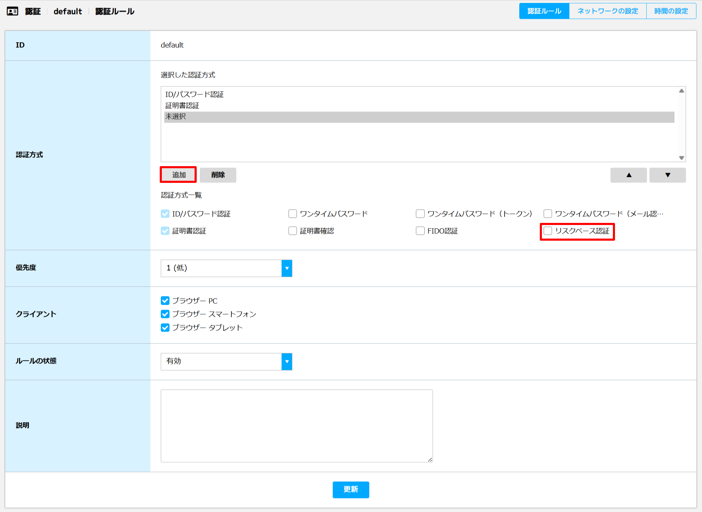Move selected method up with ▲ button
702x512 pixels.
[x=629, y=175]
